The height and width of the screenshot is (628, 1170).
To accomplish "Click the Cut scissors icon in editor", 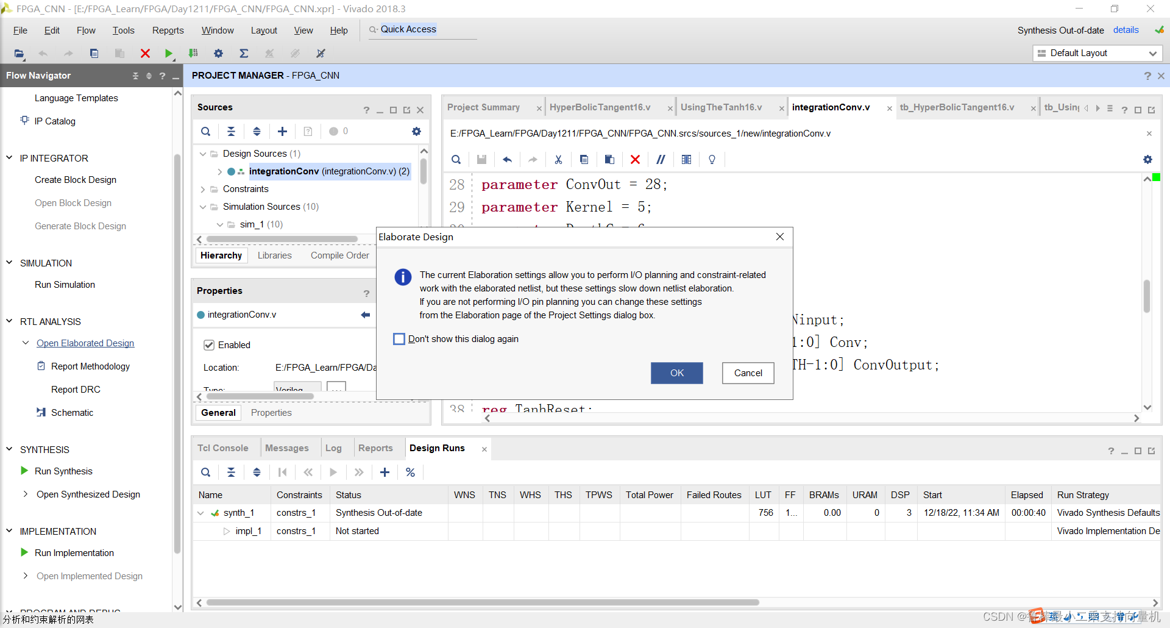I will point(558,160).
